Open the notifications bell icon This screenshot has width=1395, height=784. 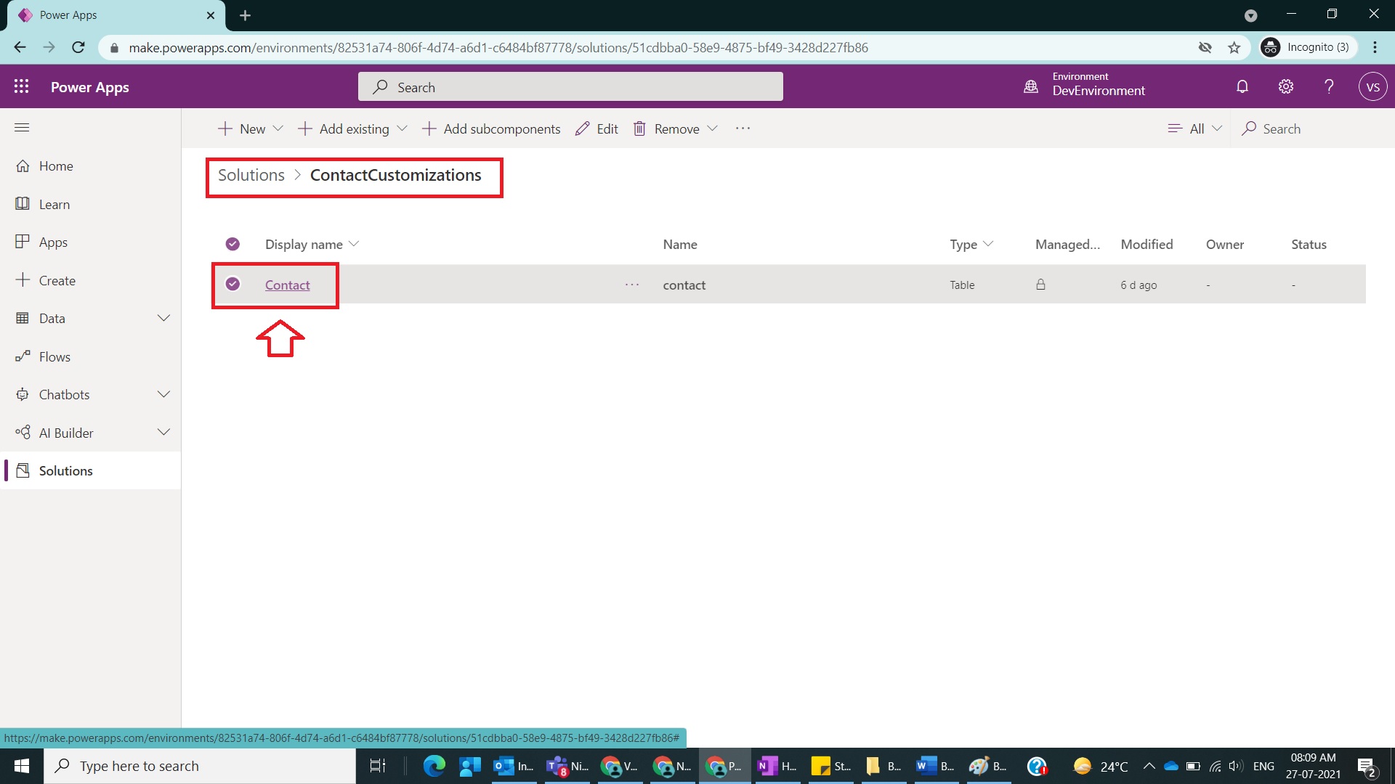(x=1242, y=86)
